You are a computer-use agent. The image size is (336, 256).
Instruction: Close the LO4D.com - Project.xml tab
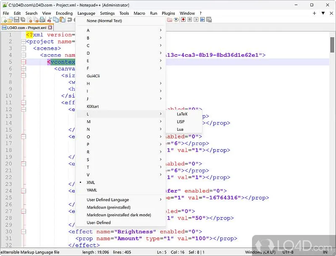coord(50,28)
